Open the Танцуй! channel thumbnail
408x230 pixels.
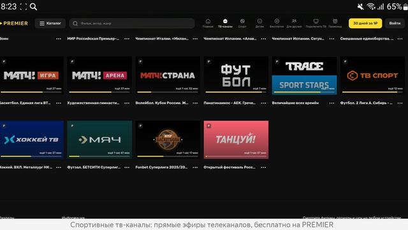click(236, 139)
